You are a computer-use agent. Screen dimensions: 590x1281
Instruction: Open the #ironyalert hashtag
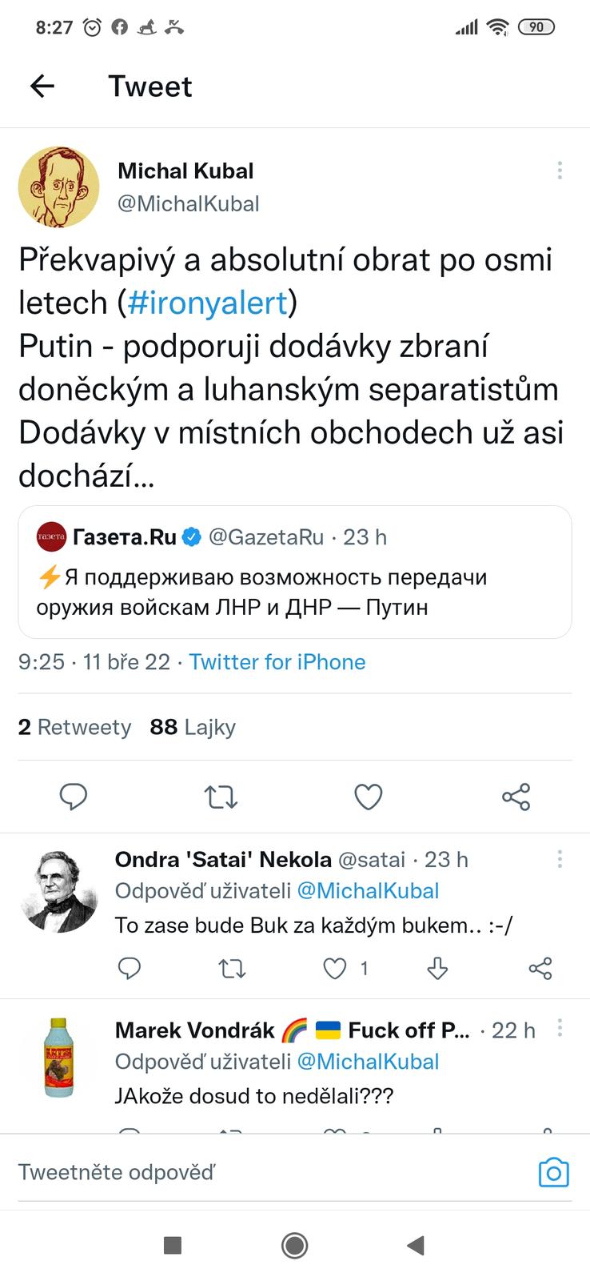(x=206, y=303)
